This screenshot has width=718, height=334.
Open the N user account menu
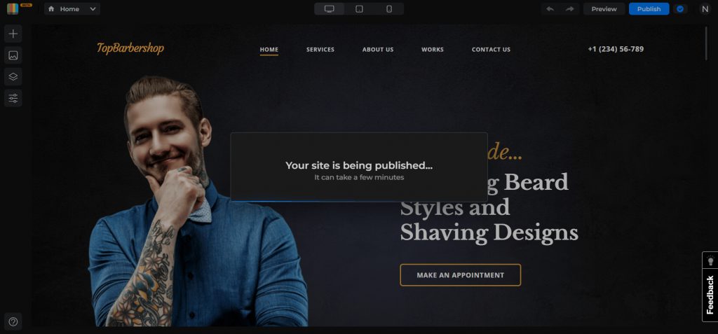tap(705, 8)
